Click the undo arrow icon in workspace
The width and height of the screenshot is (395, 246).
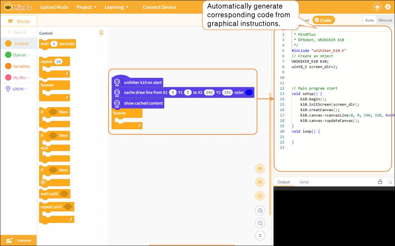click(x=260, y=169)
